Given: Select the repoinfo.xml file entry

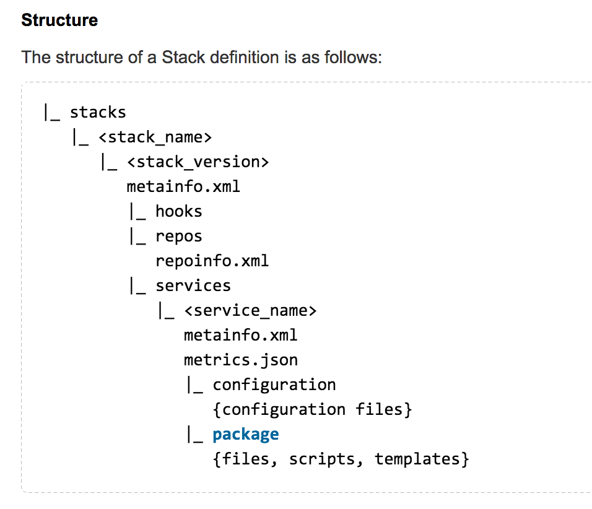Looking at the screenshot, I should click(212, 261).
